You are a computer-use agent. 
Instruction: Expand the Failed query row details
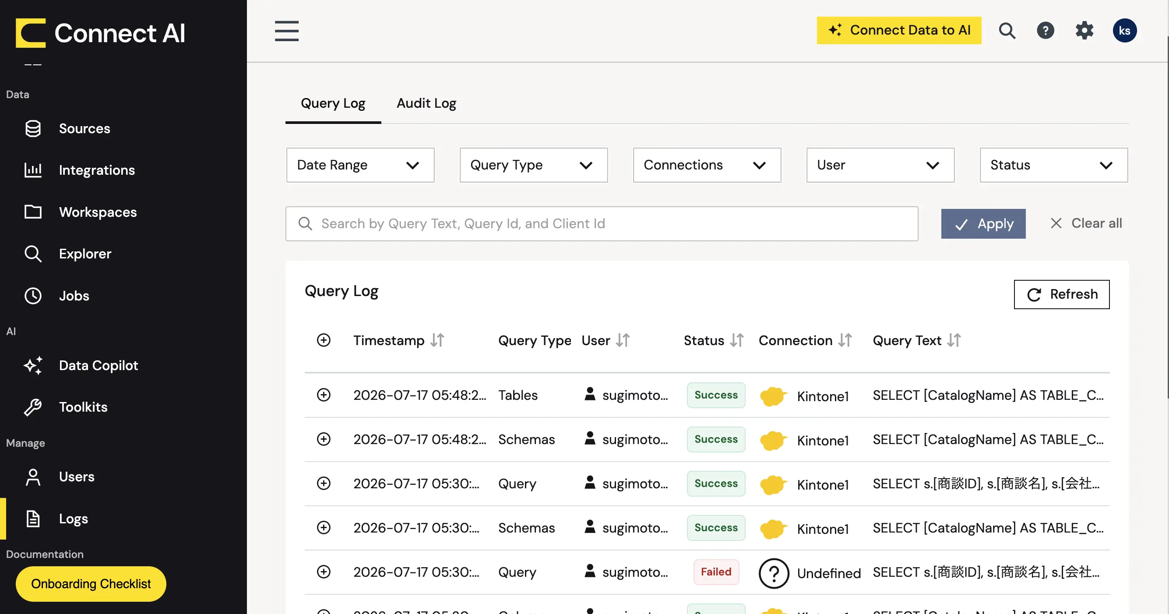tap(324, 572)
